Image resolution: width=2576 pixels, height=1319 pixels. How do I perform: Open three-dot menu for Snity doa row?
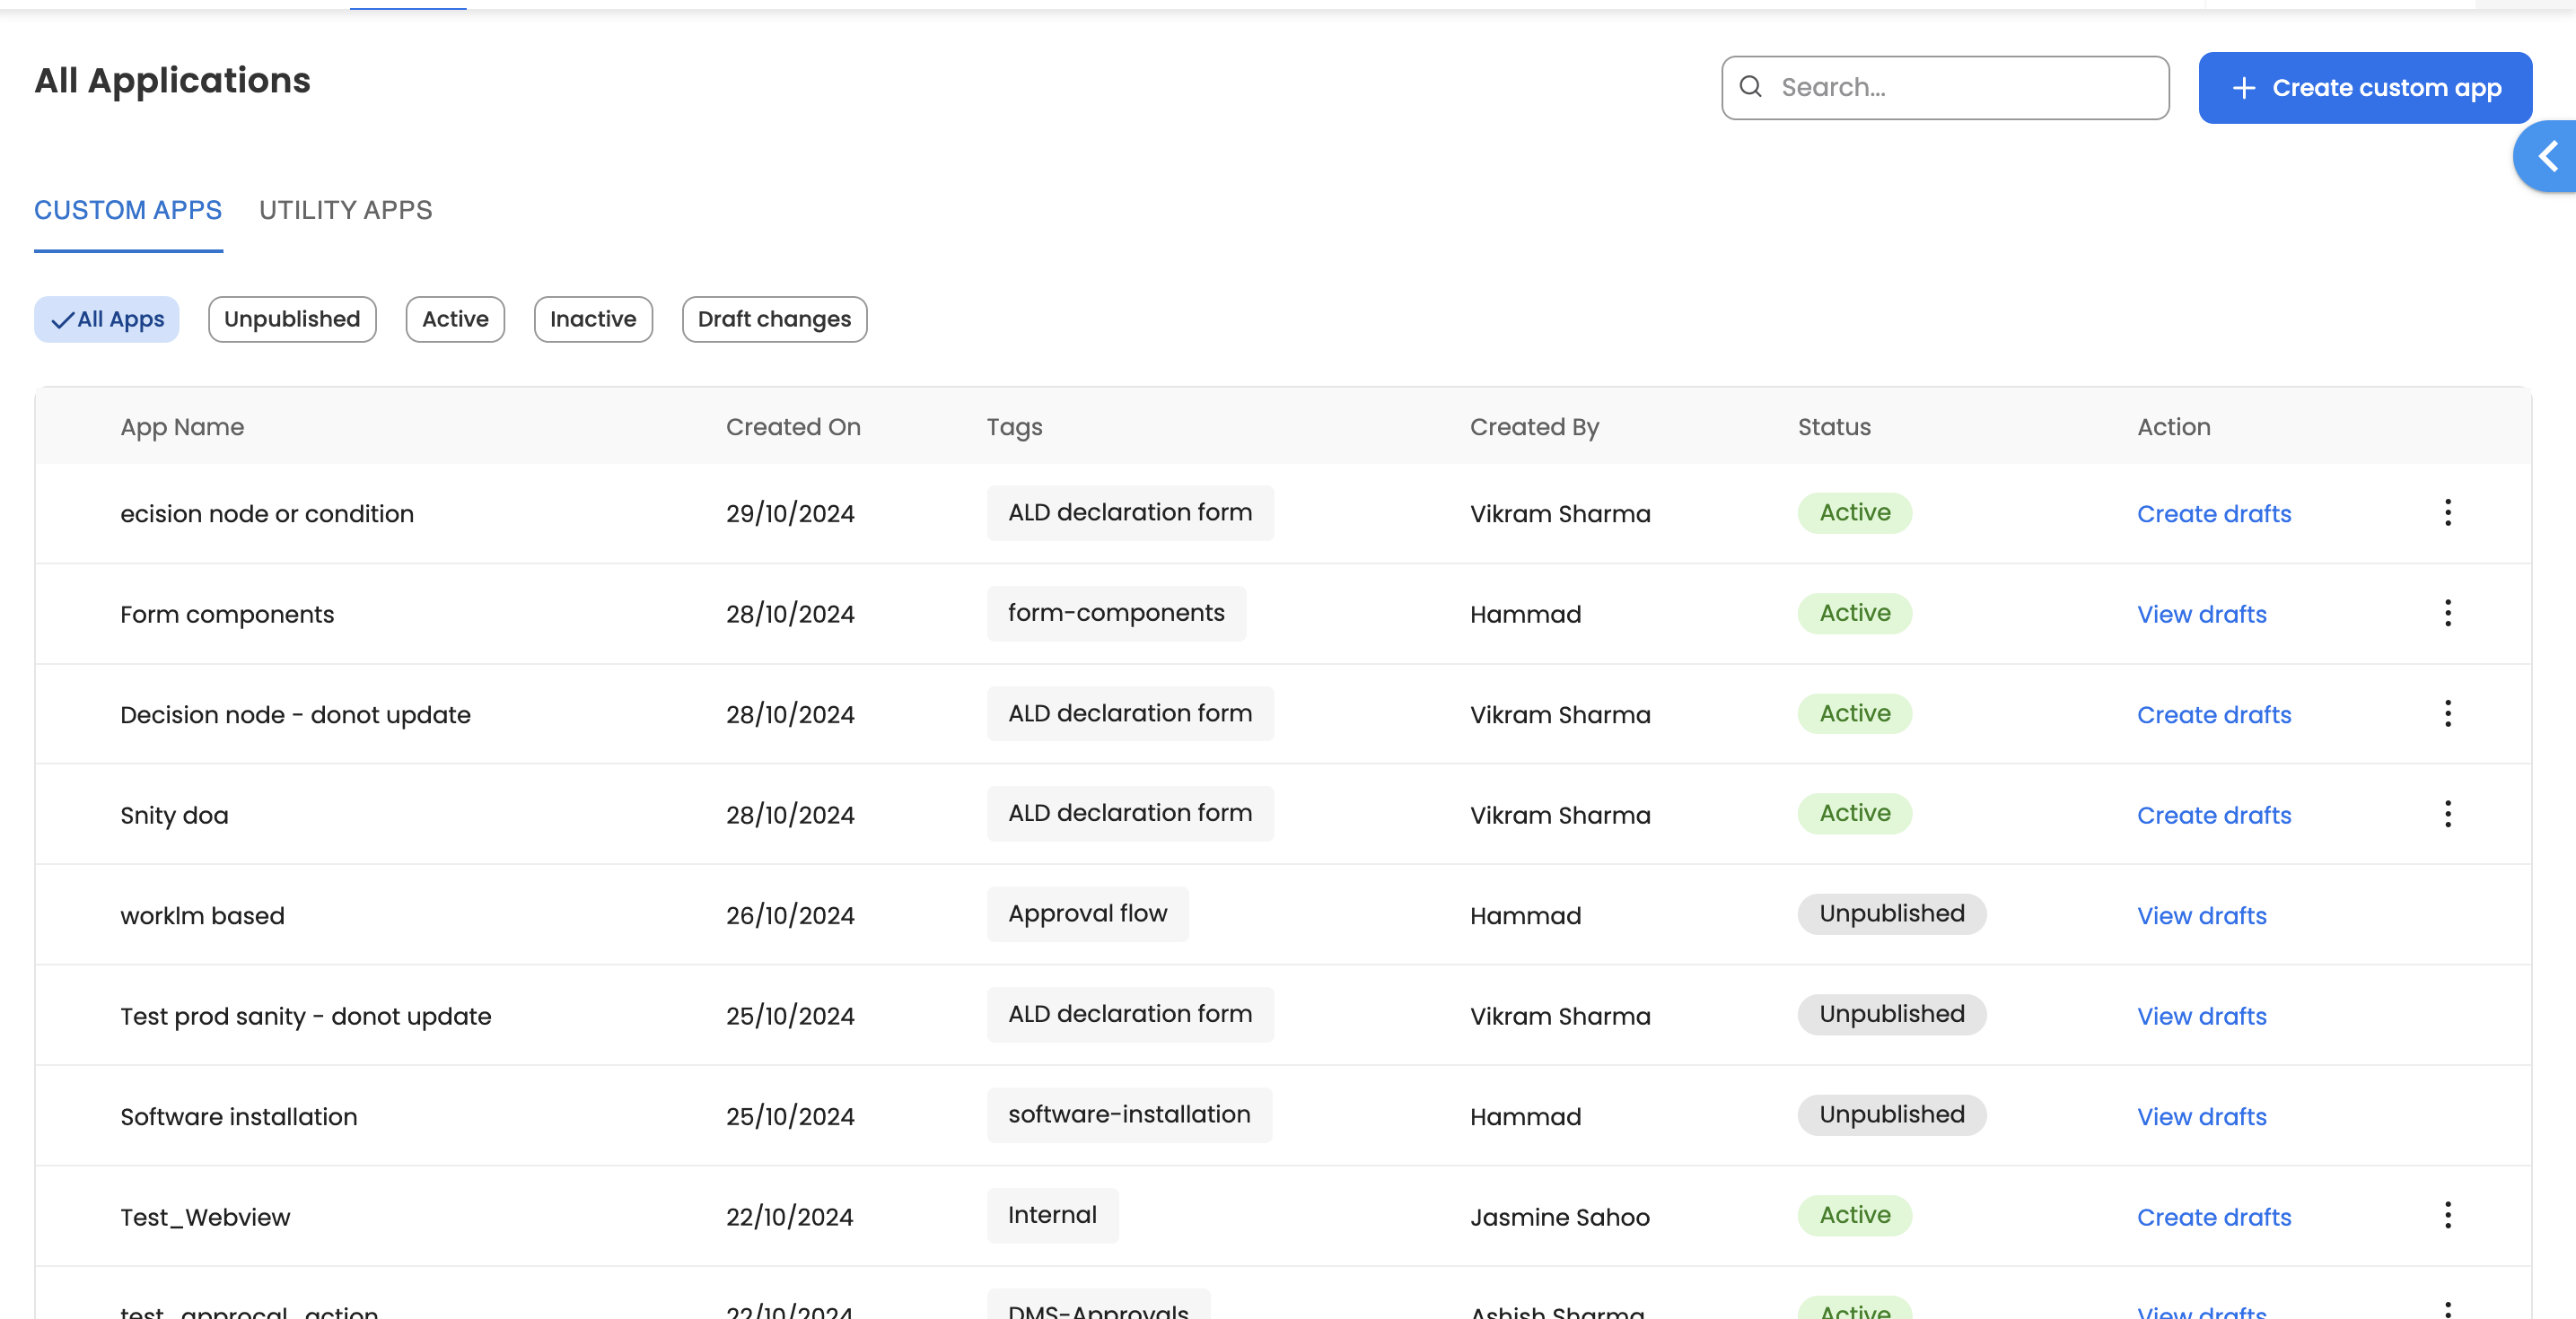2447,814
